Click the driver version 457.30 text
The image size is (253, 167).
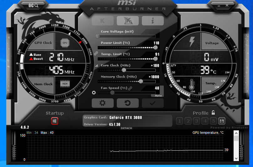(115, 124)
